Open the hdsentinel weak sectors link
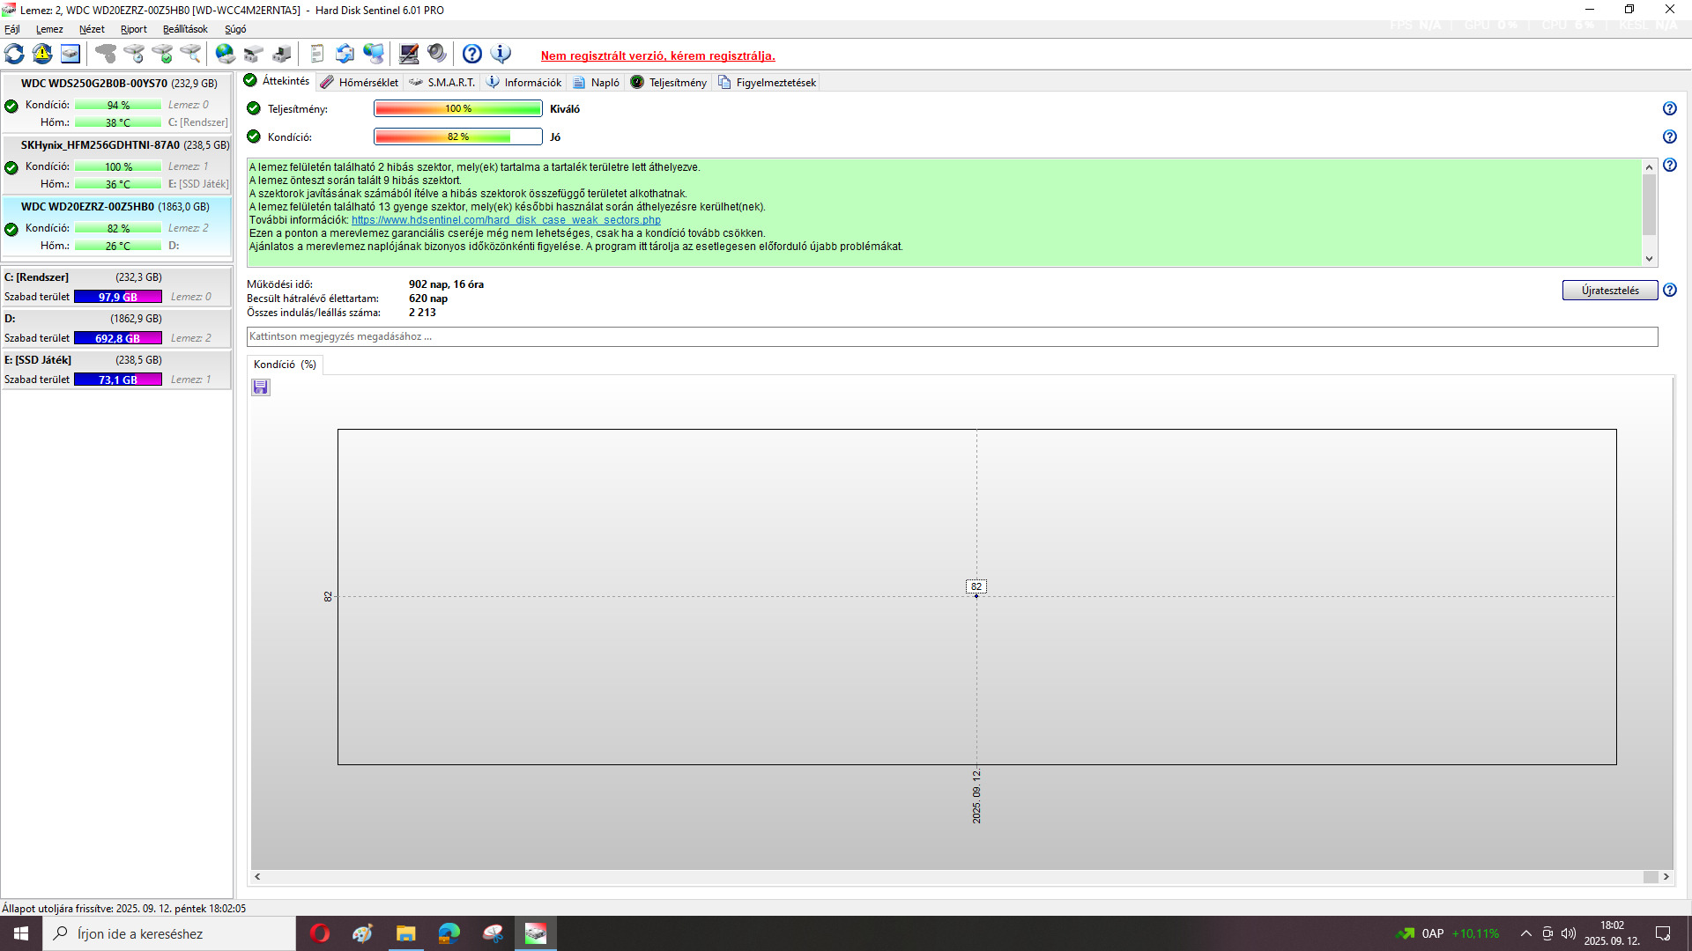The width and height of the screenshot is (1692, 951). pos(506,220)
